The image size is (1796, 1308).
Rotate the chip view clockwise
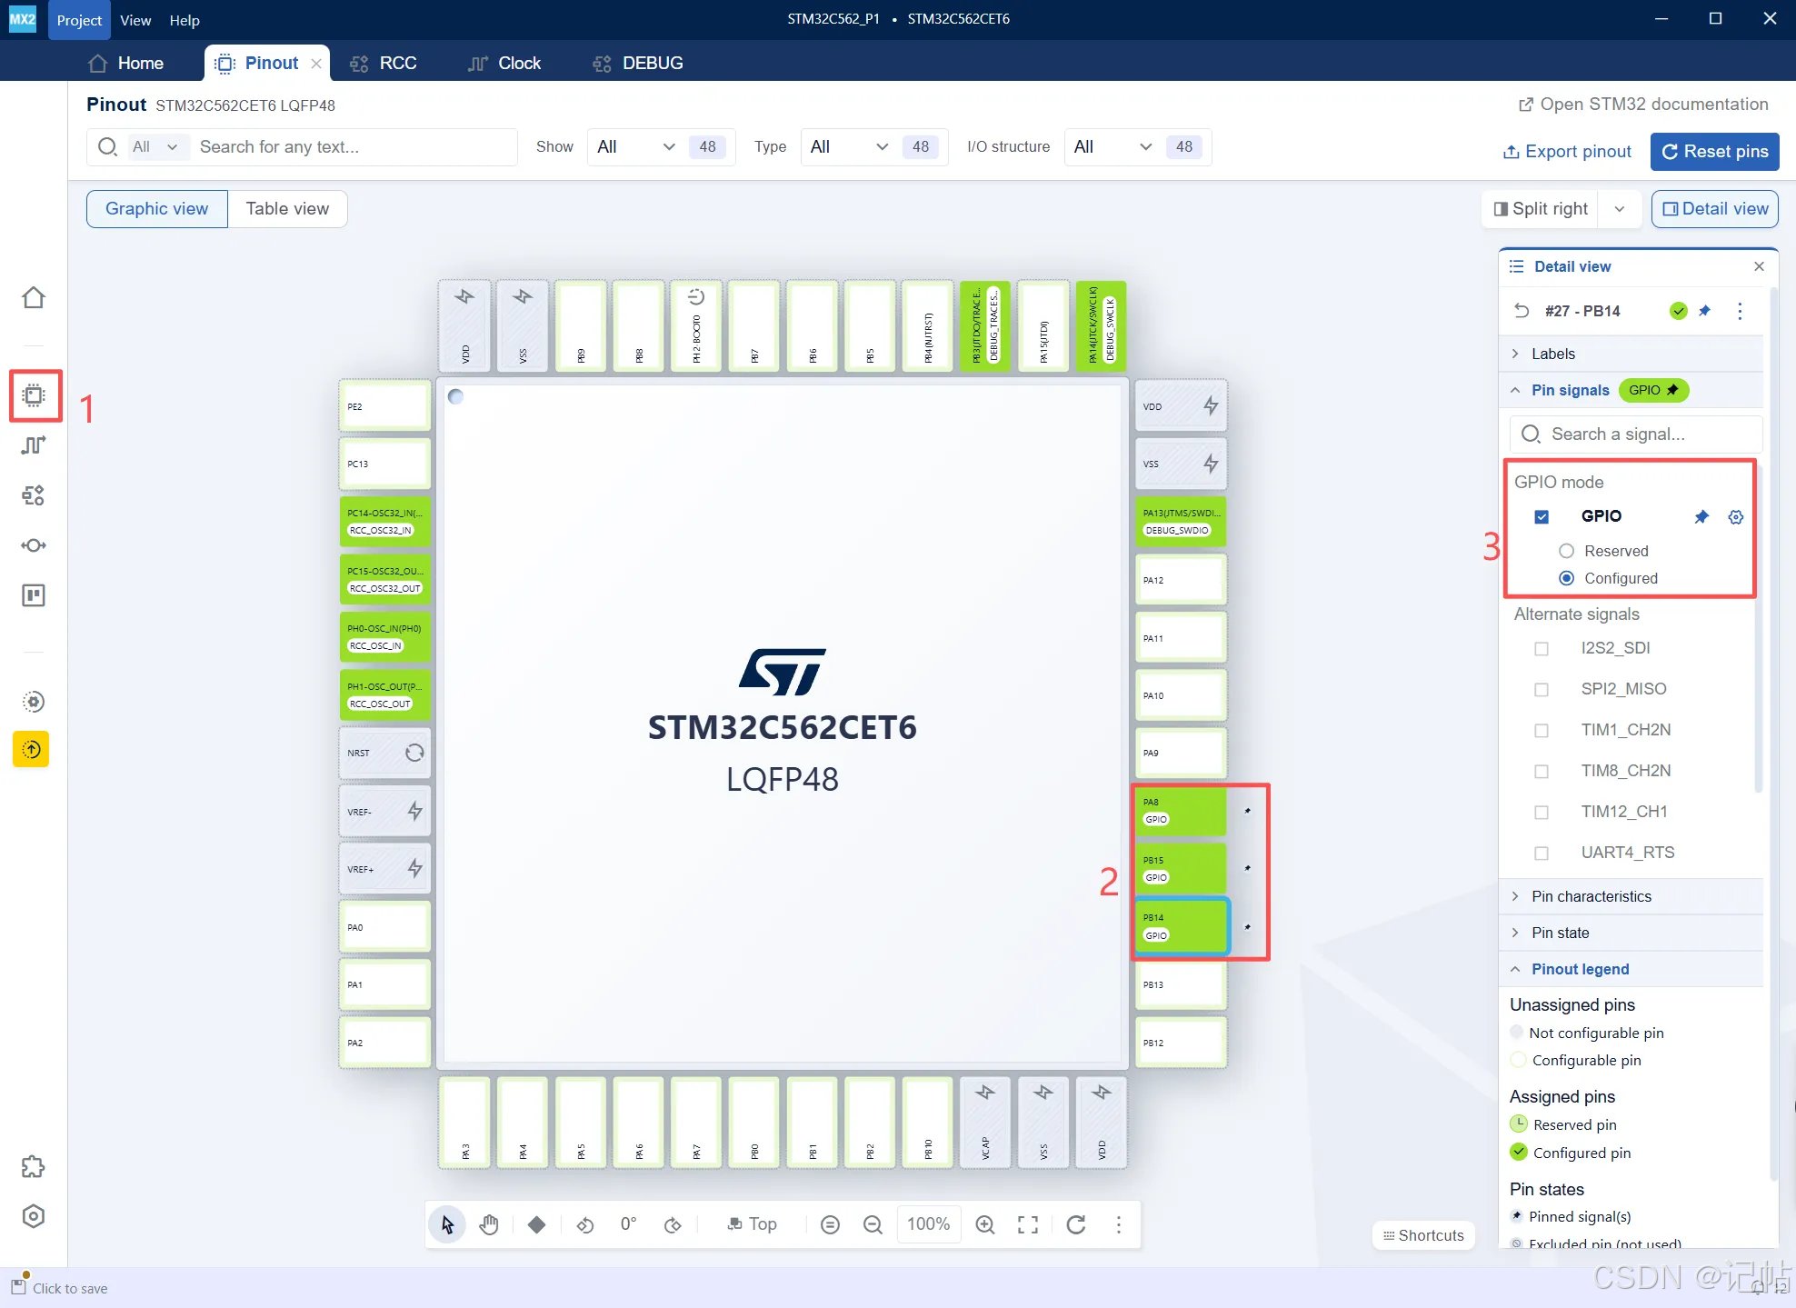[673, 1225]
